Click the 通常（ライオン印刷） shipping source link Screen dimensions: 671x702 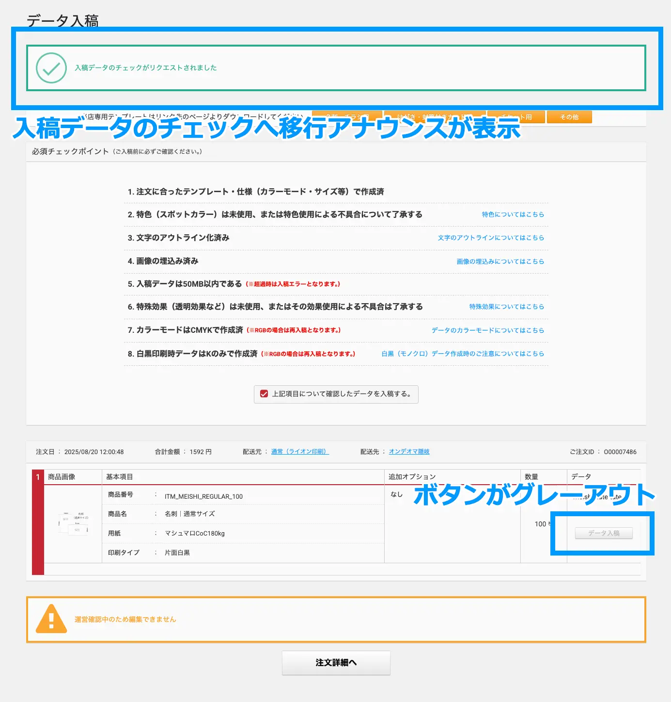[299, 451]
